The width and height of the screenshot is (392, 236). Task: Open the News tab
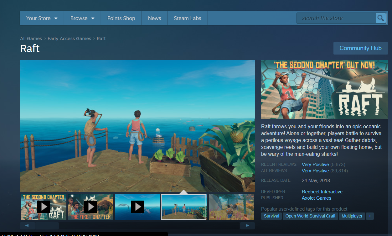pos(155,18)
